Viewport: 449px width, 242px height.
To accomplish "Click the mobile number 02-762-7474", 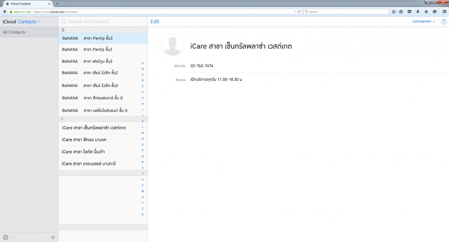I will 202,66.
